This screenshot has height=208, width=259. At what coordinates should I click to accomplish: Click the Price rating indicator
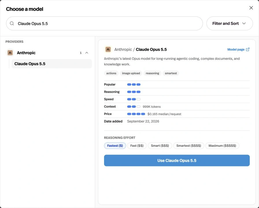[x=136, y=114]
